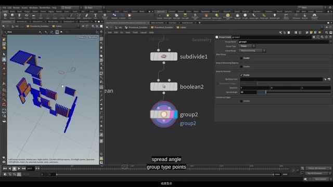Click the Spread Angle value field
Viewport: 333px width, 187px height.
[x=248, y=92]
